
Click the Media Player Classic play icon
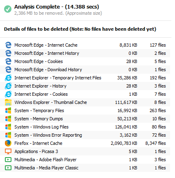coord(8,168)
